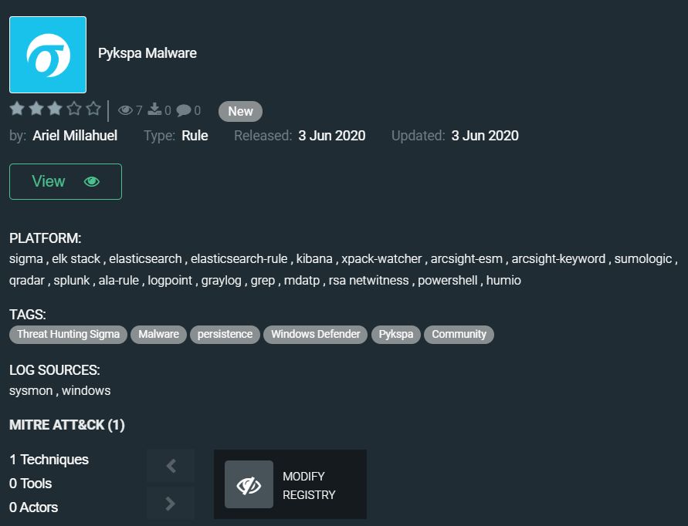
Task: Rate the rule five stars
Action: [x=93, y=108]
